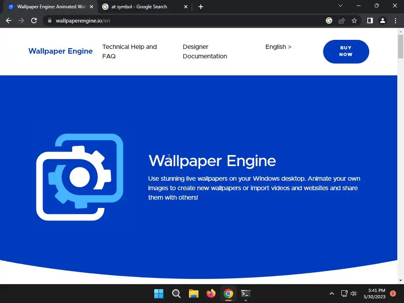Share this page via the share icon

(342, 21)
